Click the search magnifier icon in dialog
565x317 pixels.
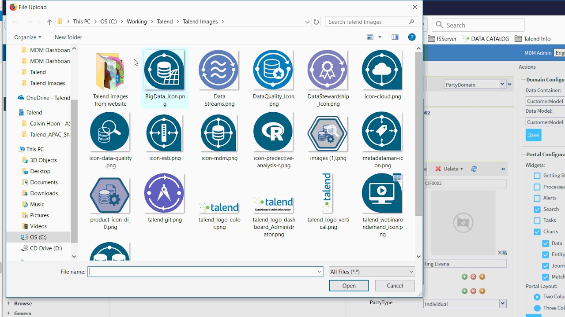(x=411, y=22)
